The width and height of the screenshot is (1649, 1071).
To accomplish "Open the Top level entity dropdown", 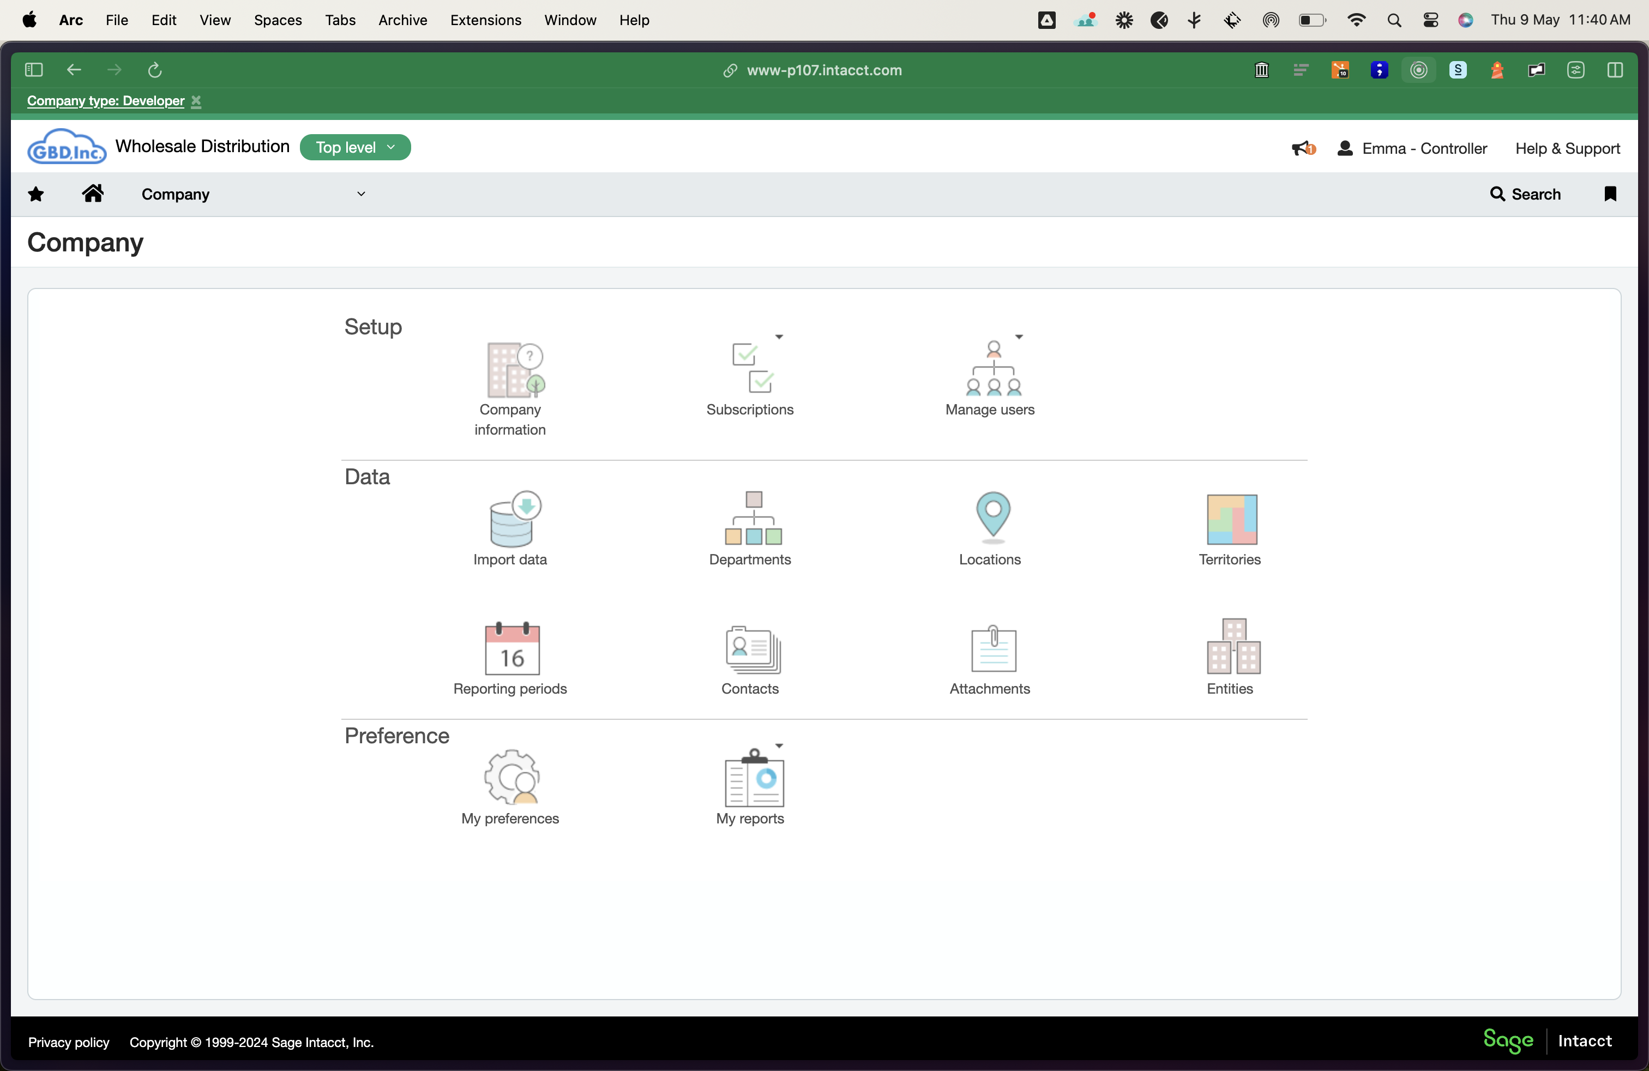I will pos(355,148).
